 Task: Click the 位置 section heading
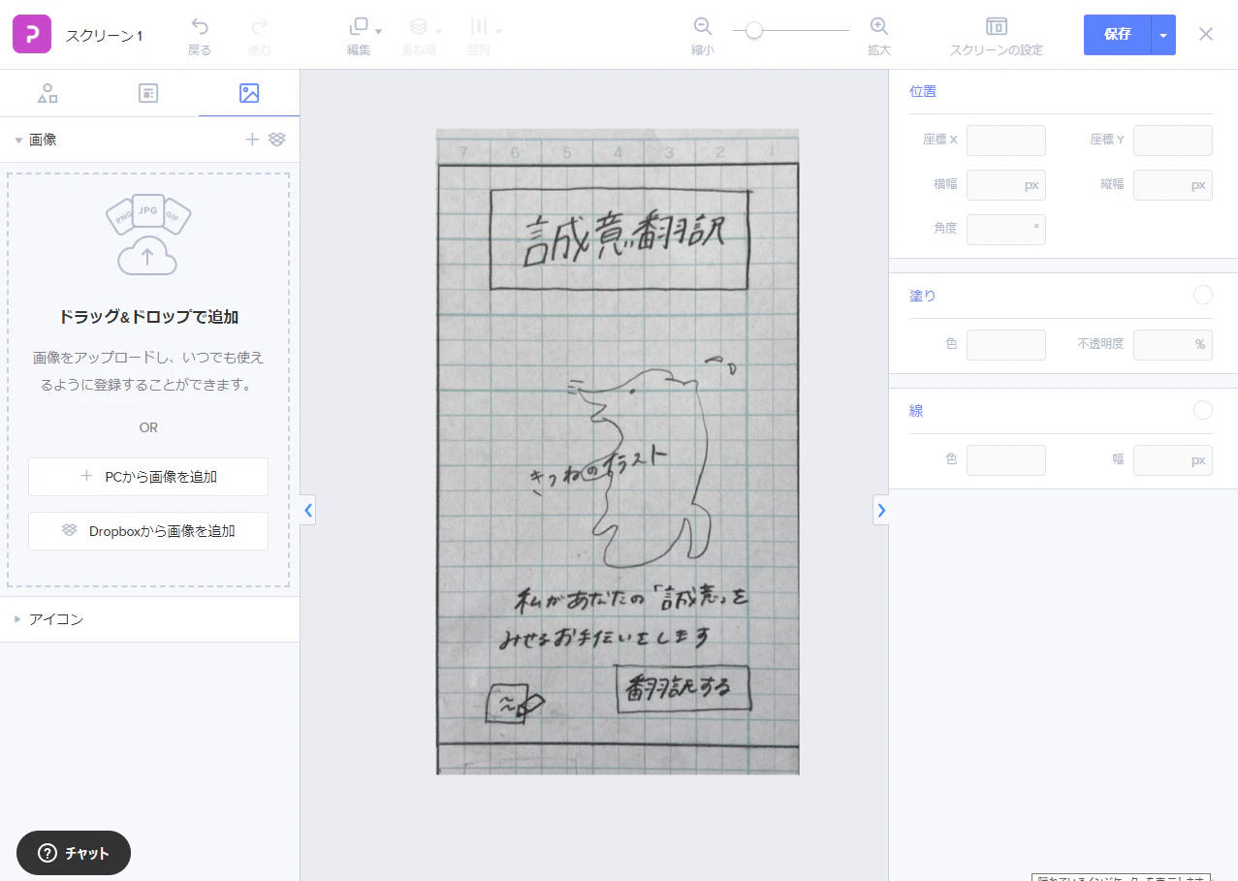tap(923, 92)
